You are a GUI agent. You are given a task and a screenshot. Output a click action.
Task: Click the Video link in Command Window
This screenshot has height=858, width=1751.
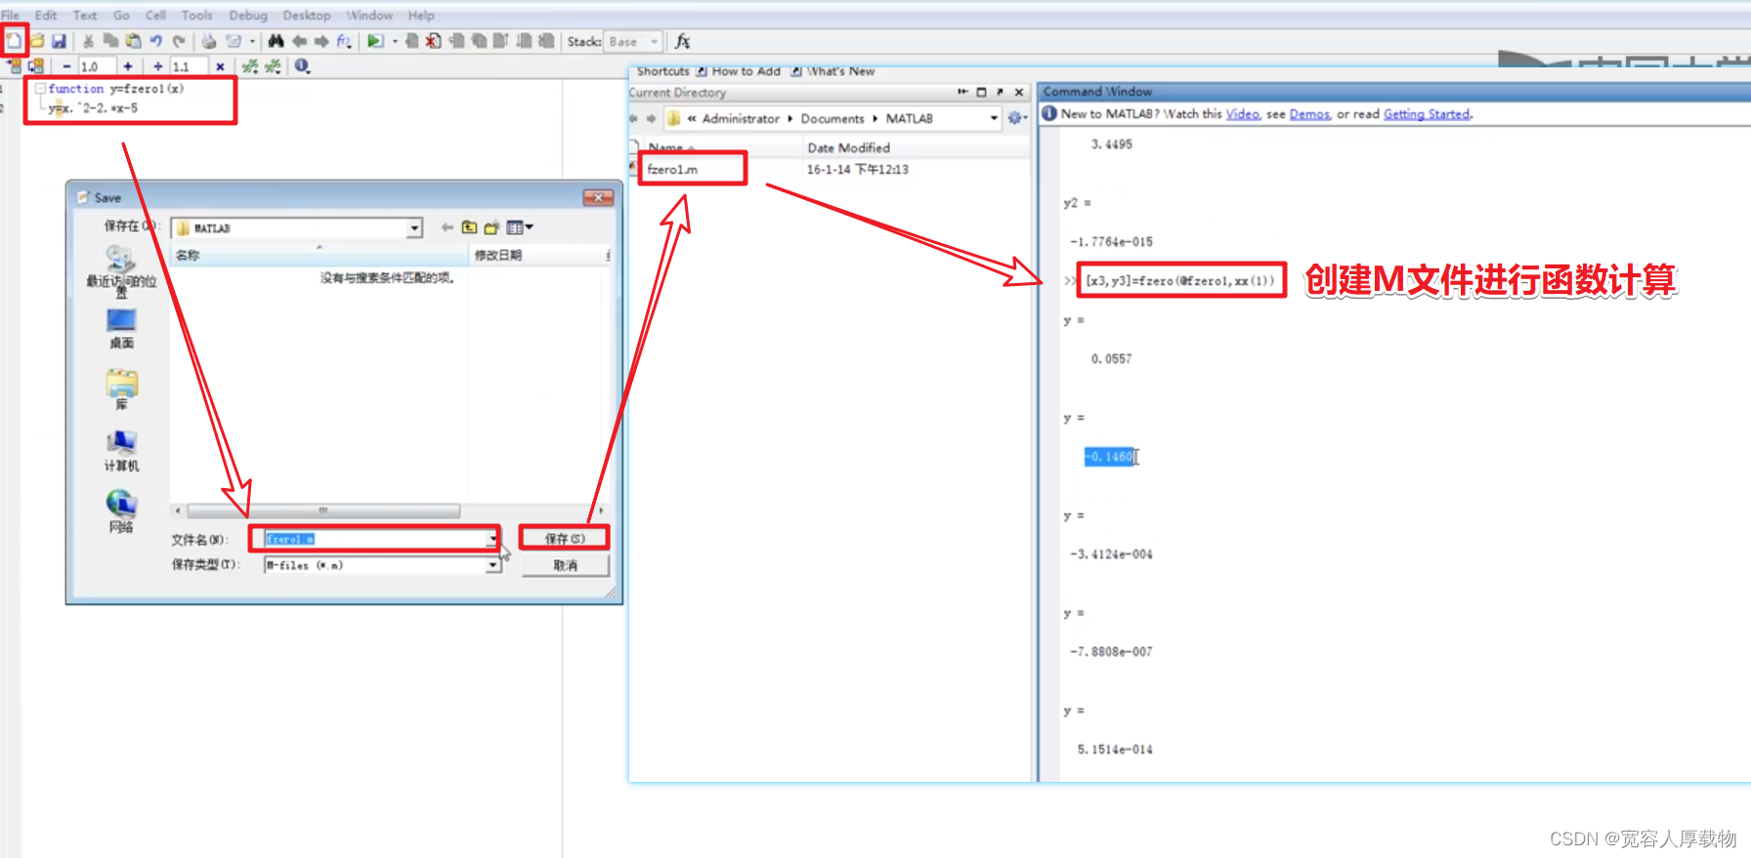1242,114
